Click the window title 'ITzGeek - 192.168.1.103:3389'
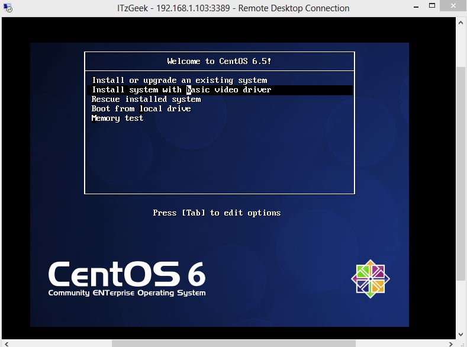The image size is (467, 347). click(173, 8)
